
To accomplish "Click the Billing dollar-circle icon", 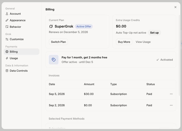I will tap(7, 51).
